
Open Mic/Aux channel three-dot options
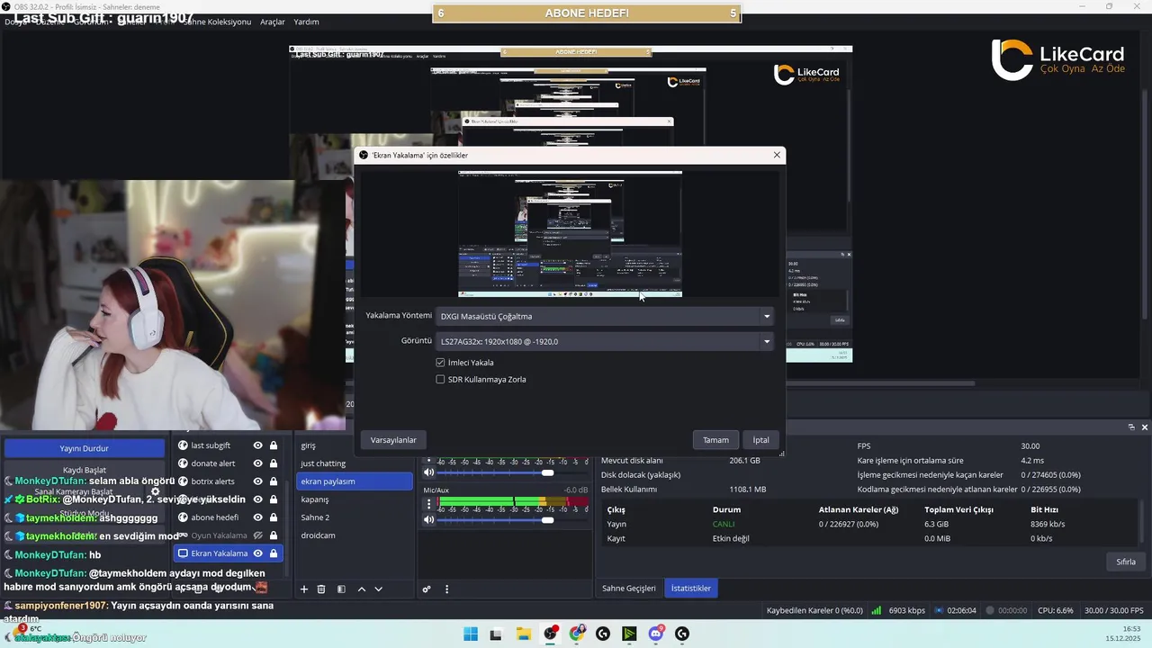pyautogui.click(x=429, y=504)
